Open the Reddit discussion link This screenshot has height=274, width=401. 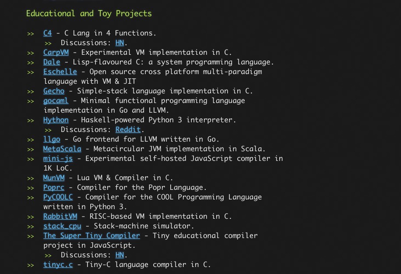128,130
